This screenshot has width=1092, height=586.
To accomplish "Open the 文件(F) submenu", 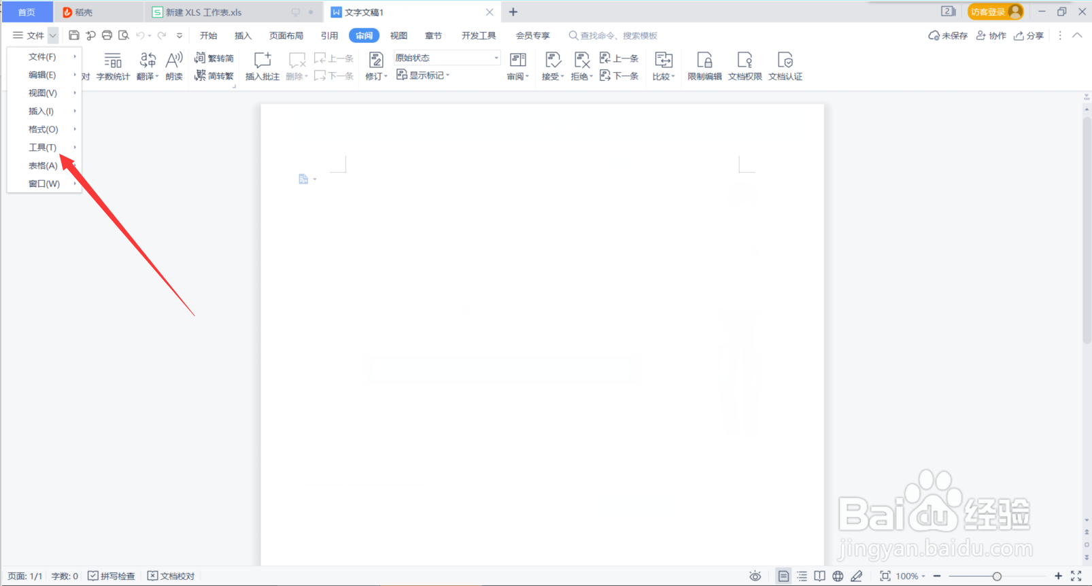I will [44, 56].
